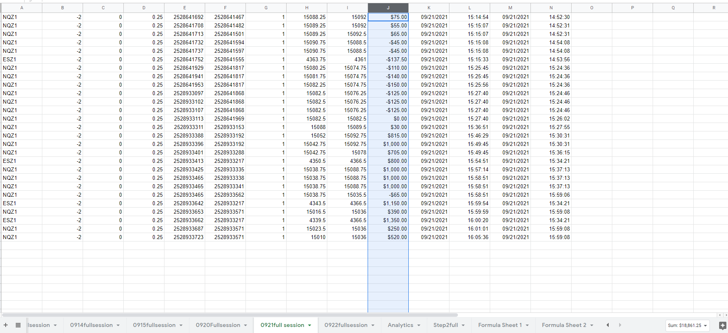Click the Explore icon at bottom right
Viewport: 728px width, 333px height.
click(x=722, y=325)
